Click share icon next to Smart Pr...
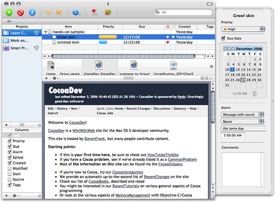The height and width of the screenshot is (202, 275). 37,48
